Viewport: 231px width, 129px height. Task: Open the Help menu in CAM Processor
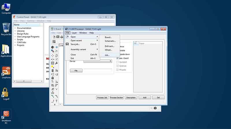(92, 33)
